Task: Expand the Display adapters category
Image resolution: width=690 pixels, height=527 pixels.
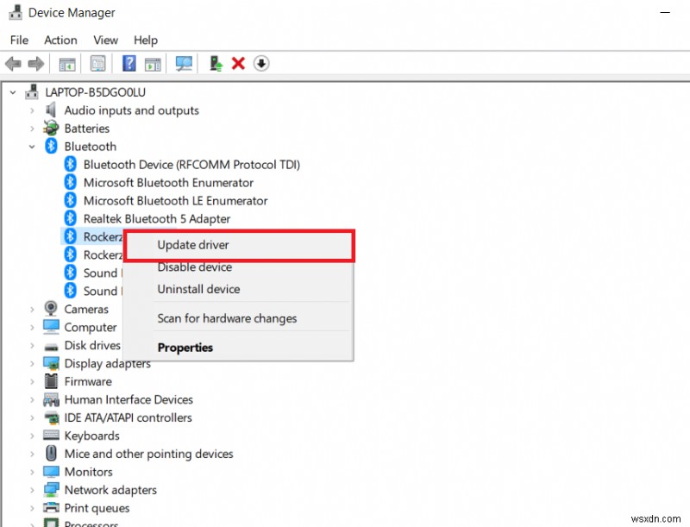Action: (x=32, y=363)
